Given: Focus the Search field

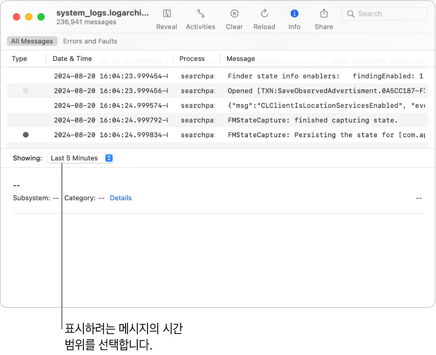Looking at the screenshot, I should click(x=384, y=14).
